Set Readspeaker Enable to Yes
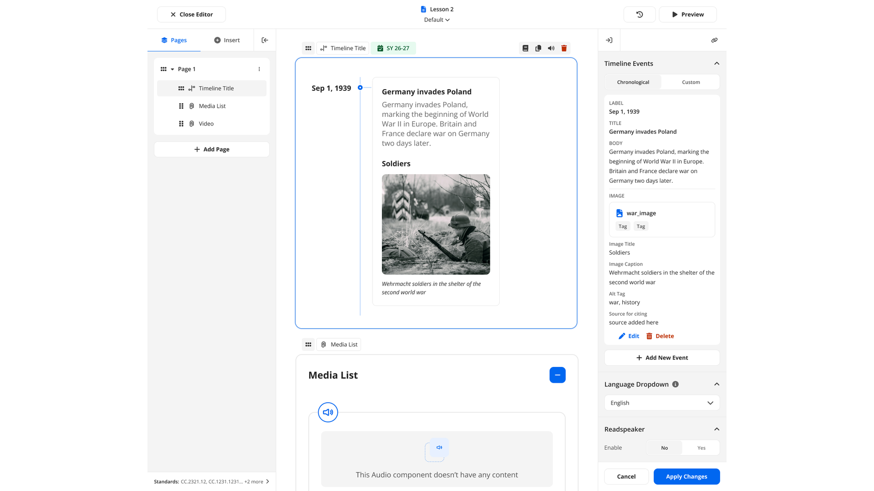The width and height of the screenshot is (874, 491). (x=701, y=448)
